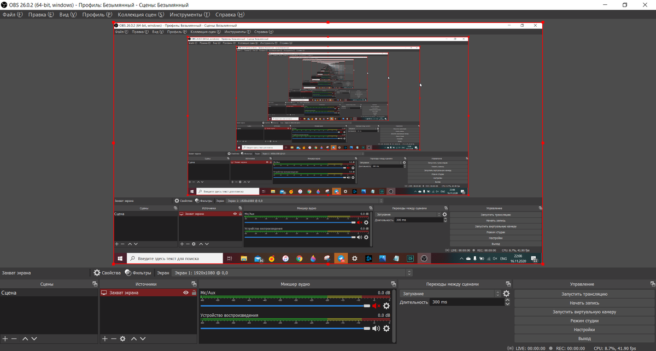Screen dimensions: 656x351
Task: Click the LIVE broadcast status icon
Action: tap(511, 348)
